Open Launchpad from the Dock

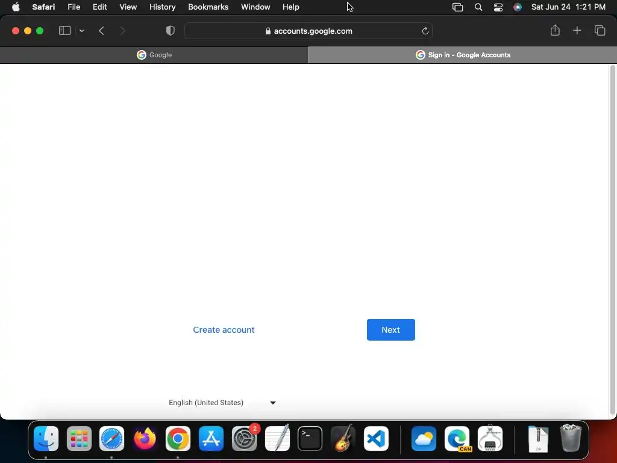point(79,438)
